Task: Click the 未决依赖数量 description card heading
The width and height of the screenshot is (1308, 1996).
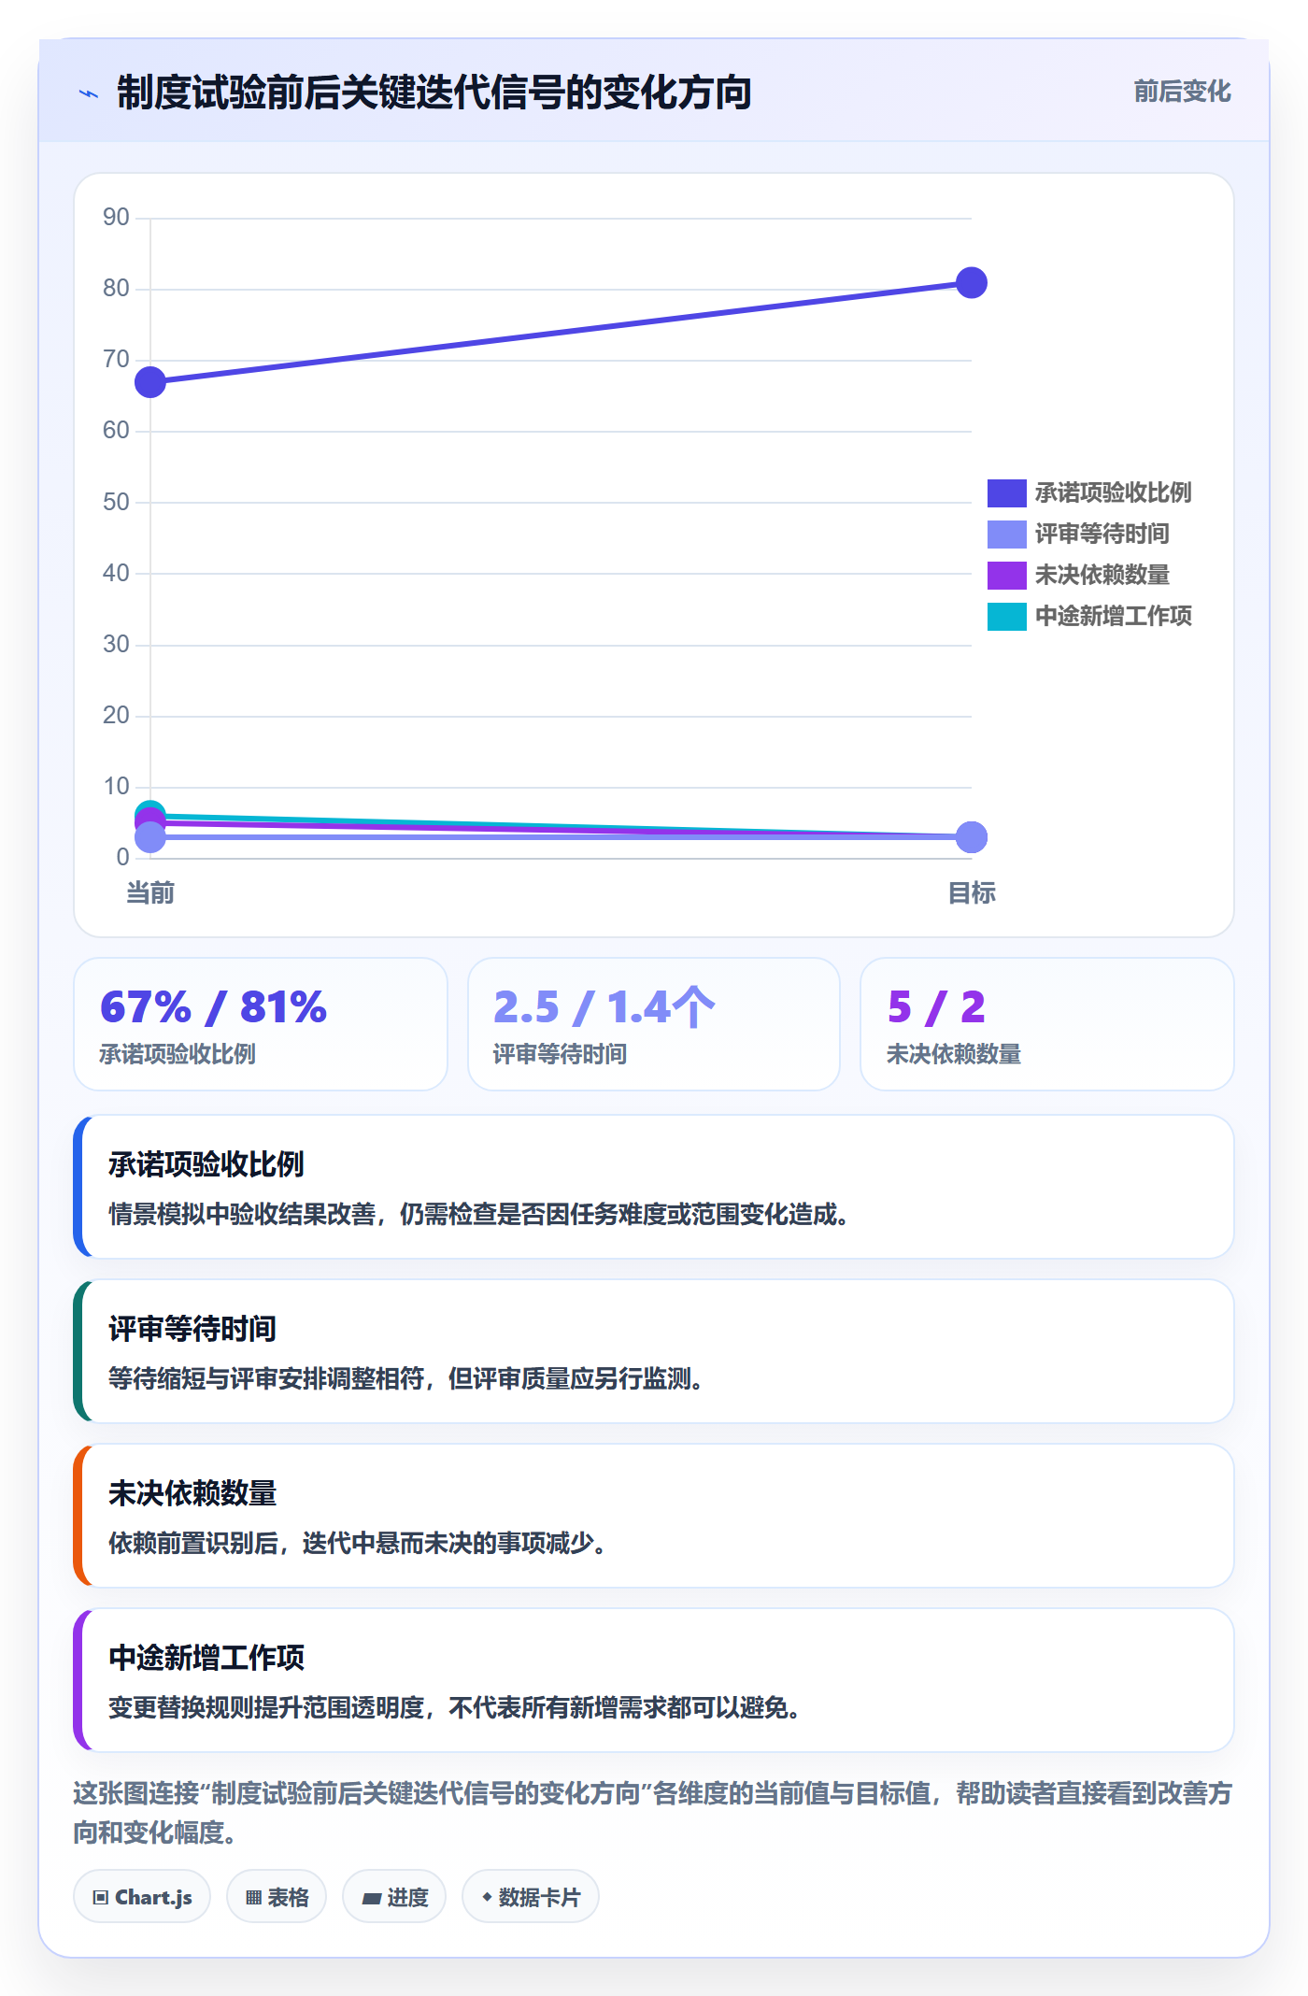Action: (192, 1493)
